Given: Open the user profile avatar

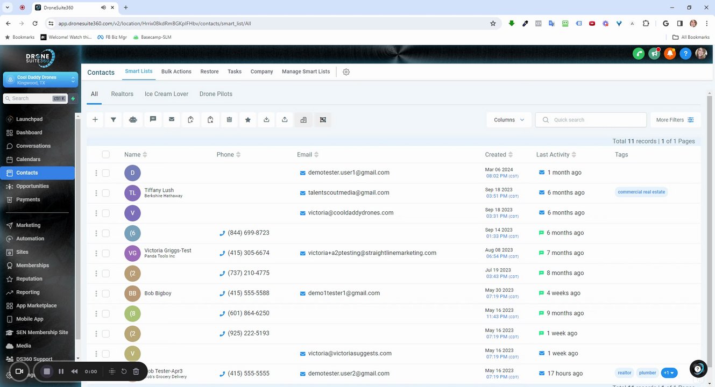Looking at the screenshot, I should pyautogui.click(x=701, y=53).
